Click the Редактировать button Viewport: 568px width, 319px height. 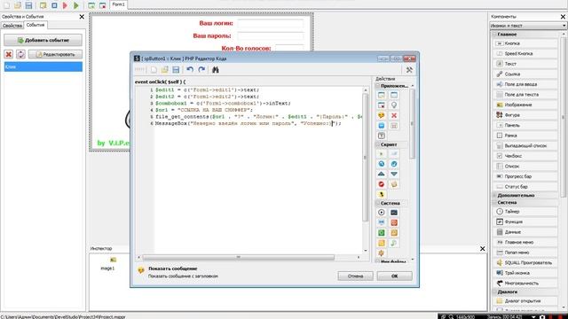tap(55, 54)
